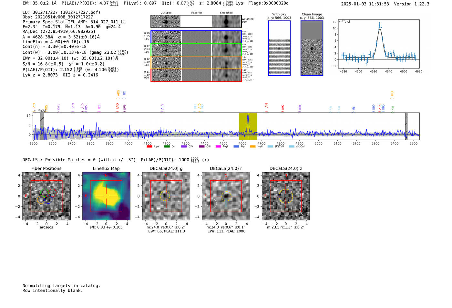Click the Obs: 20210514v008_3012717227 text
The width and height of the screenshot is (452, 308).
pyautogui.click(x=58, y=17)
